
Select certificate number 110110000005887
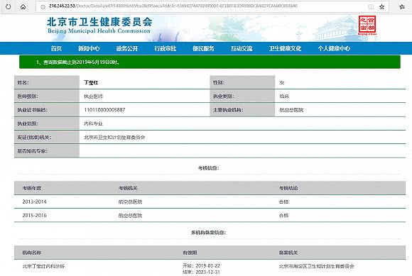[x=104, y=110]
